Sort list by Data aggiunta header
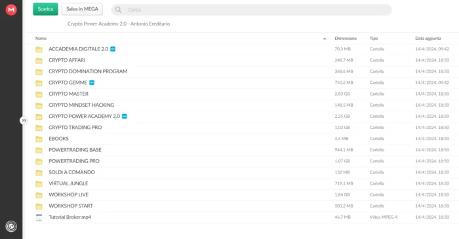This screenshot has height=239, width=459. tap(428, 38)
